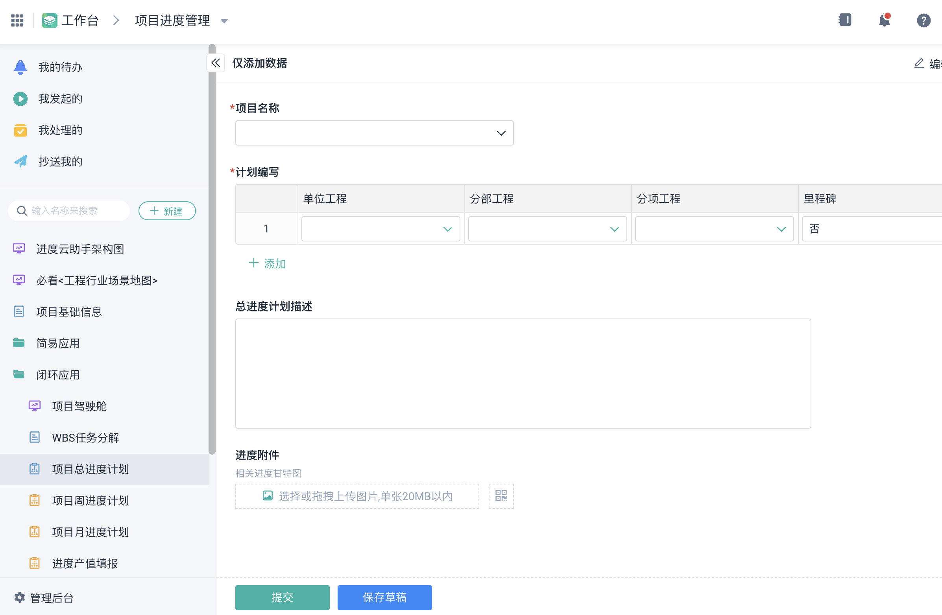Open the 分部工程 dropdown in row 1
Screen dimensions: 942x615
[547, 228]
